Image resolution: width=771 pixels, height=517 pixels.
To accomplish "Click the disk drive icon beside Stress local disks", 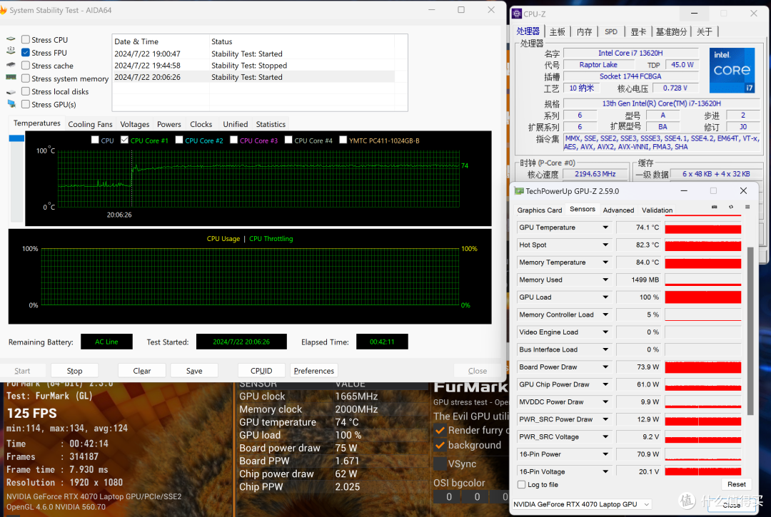I will [11, 91].
